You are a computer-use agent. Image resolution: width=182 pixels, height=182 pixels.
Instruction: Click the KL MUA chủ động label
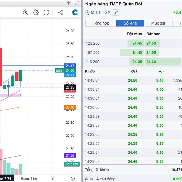(100, 179)
